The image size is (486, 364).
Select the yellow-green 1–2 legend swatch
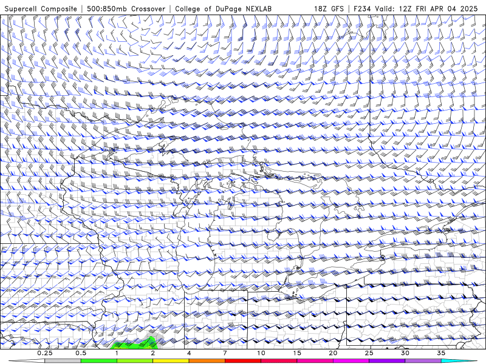pyautogui.click(x=135, y=361)
